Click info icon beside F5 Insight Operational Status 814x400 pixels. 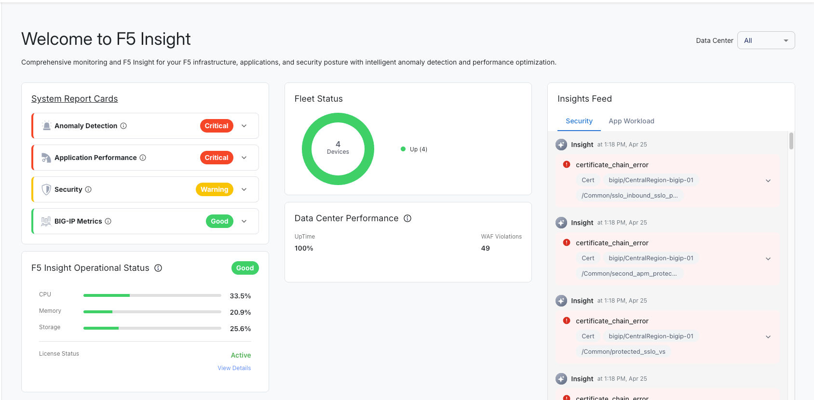158,268
